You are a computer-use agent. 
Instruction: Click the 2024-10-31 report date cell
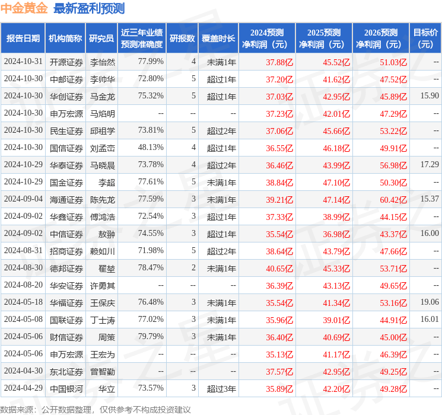tap(23, 62)
